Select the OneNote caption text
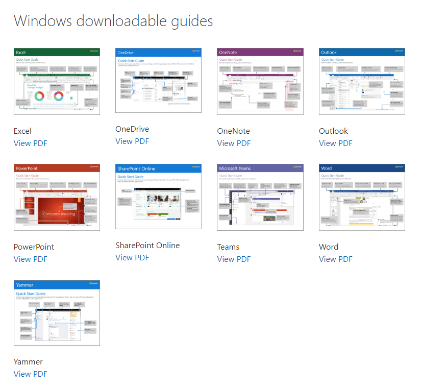Image resolution: width=422 pixels, height=390 pixels. [x=234, y=131]
